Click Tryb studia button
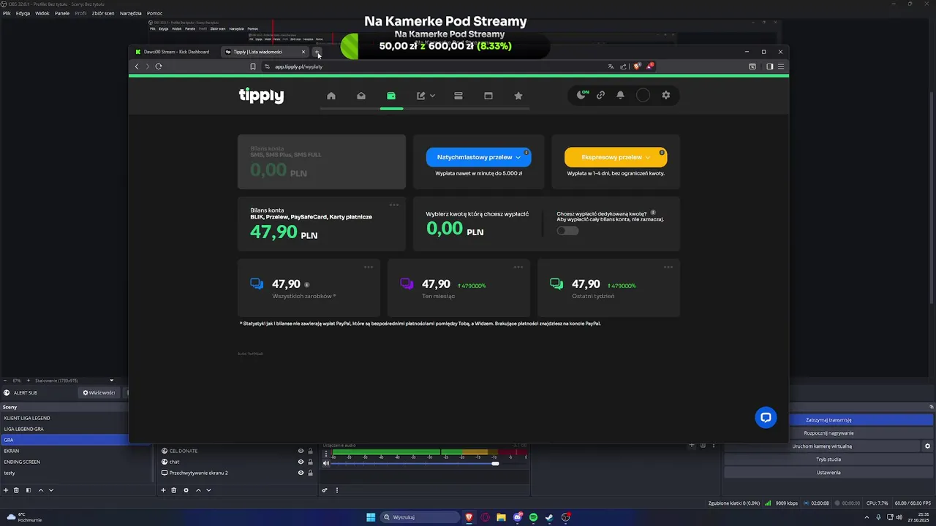Screen dimensions: 936x526 (829, 460)
